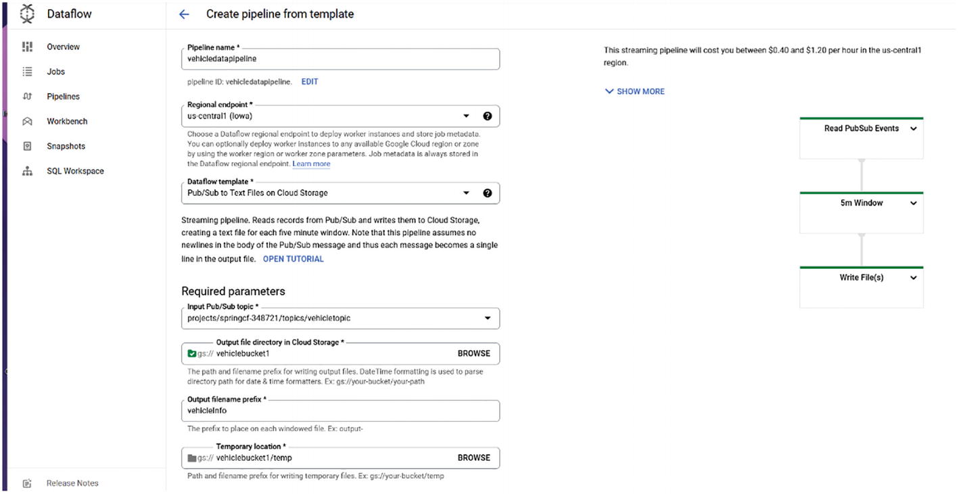Viewport: 959px width, 494px height.
Task: Click the SQL Workspace icon
Action: tap(27, 171)
